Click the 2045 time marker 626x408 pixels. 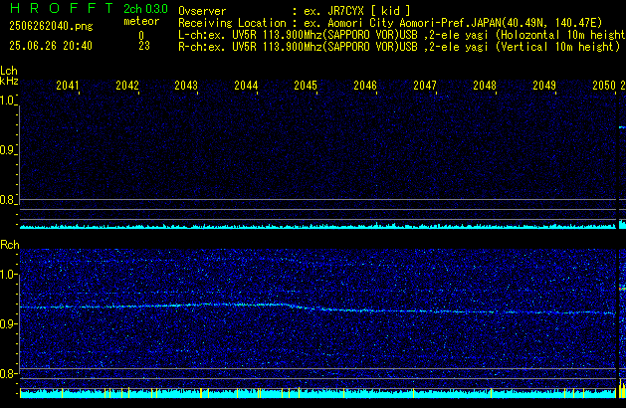point(306,86)
